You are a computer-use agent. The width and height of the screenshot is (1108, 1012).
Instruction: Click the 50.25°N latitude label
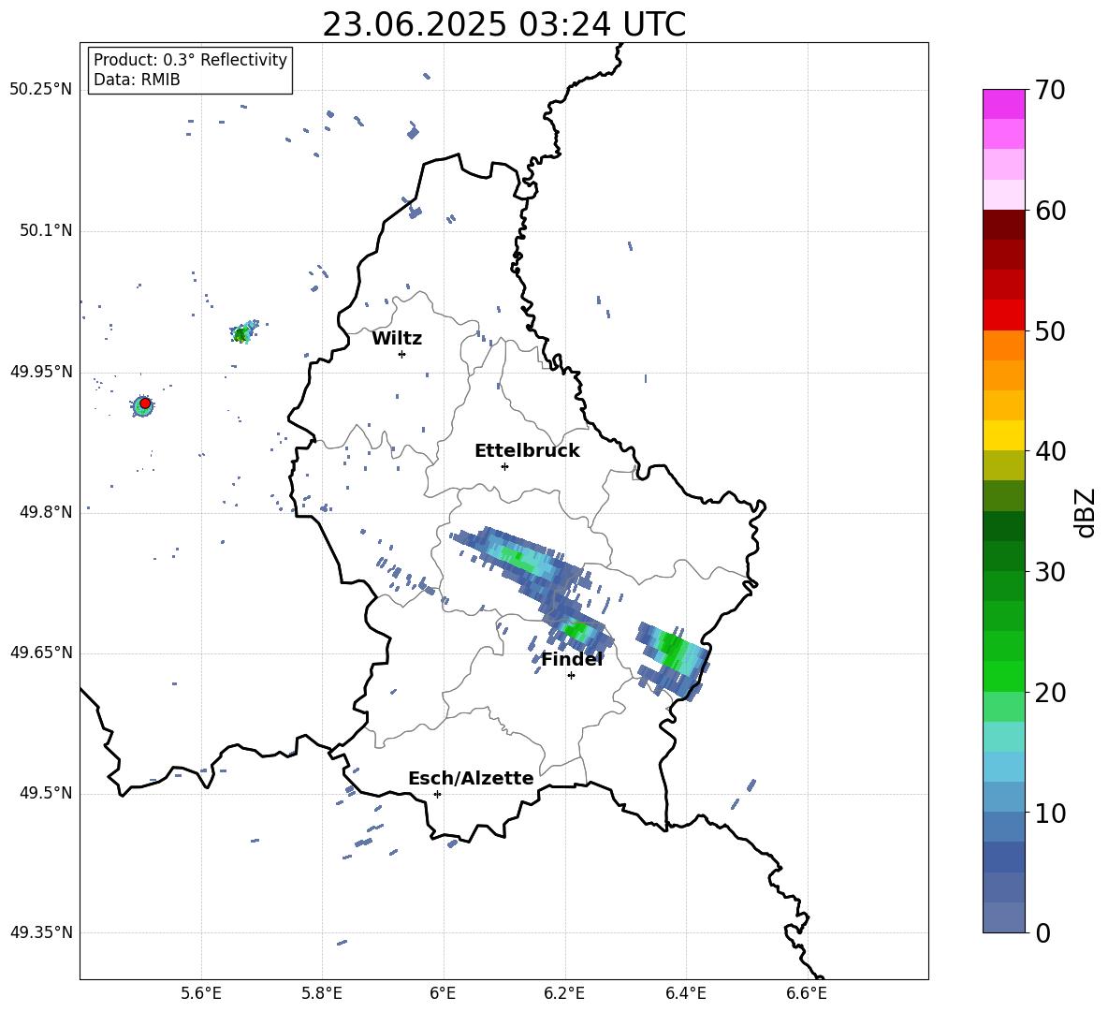[41, 90]
